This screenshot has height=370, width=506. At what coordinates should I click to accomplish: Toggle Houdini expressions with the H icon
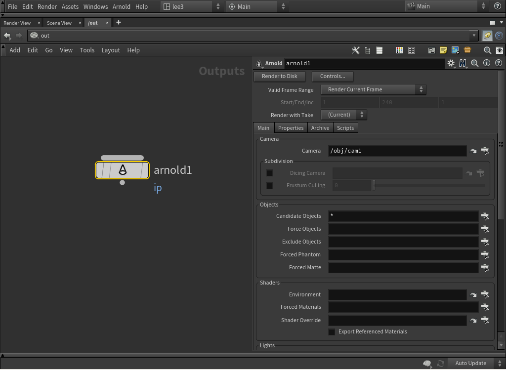(x=463, y=63)
